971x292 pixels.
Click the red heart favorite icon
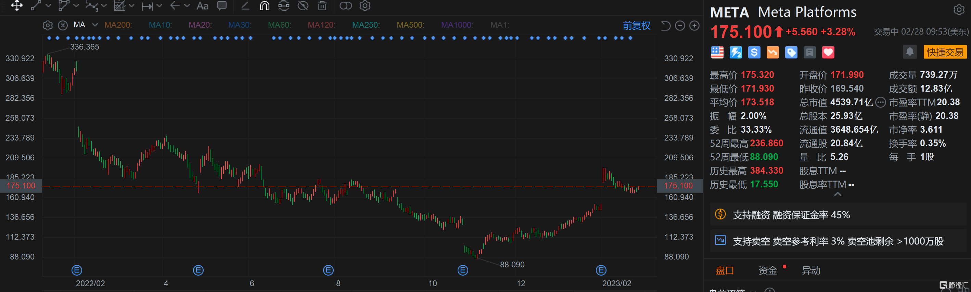[x=828, y=52]
